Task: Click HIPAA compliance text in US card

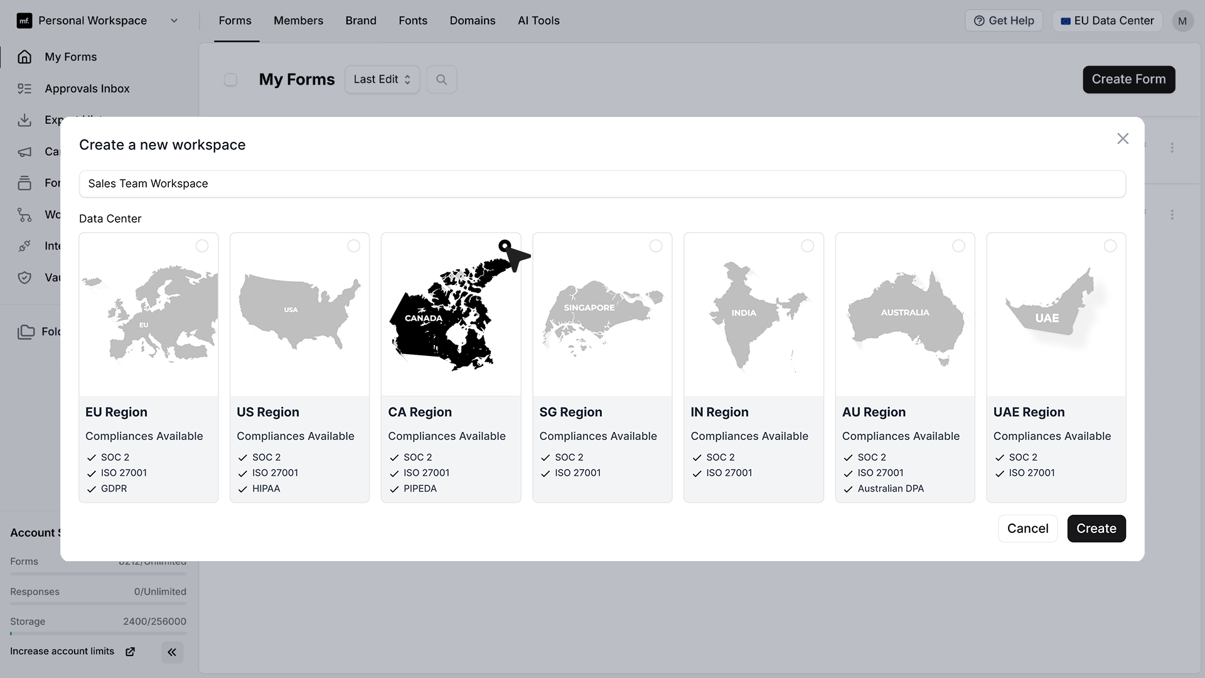Action: tap(266, 489)
